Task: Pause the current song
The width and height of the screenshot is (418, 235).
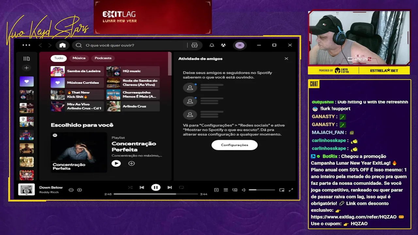Action: pyautogui.click(x=156, y=187)
